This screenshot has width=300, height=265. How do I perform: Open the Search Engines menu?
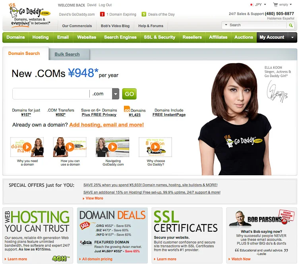tap(120, 37)
